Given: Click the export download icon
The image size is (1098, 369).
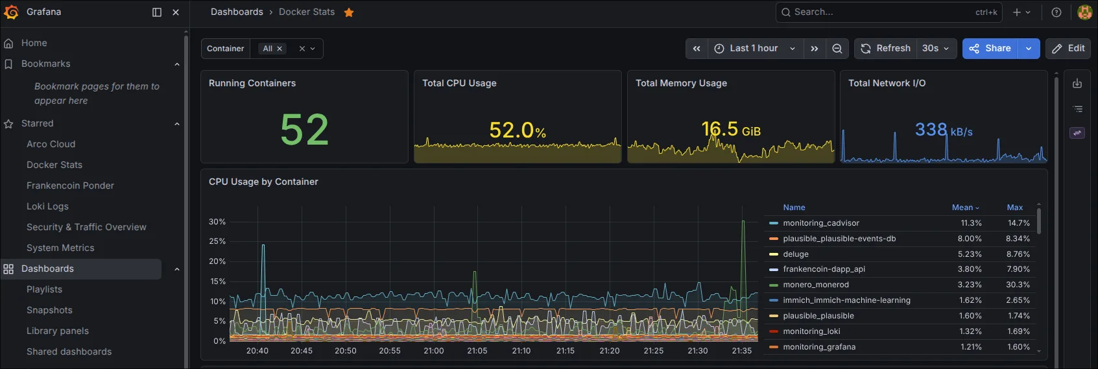Looking at the screenshot, I should [1077, 84].
